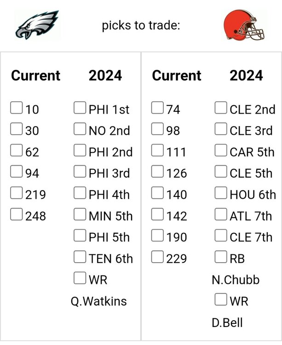Select Eagles current pick 30

[x=17, y=130]
